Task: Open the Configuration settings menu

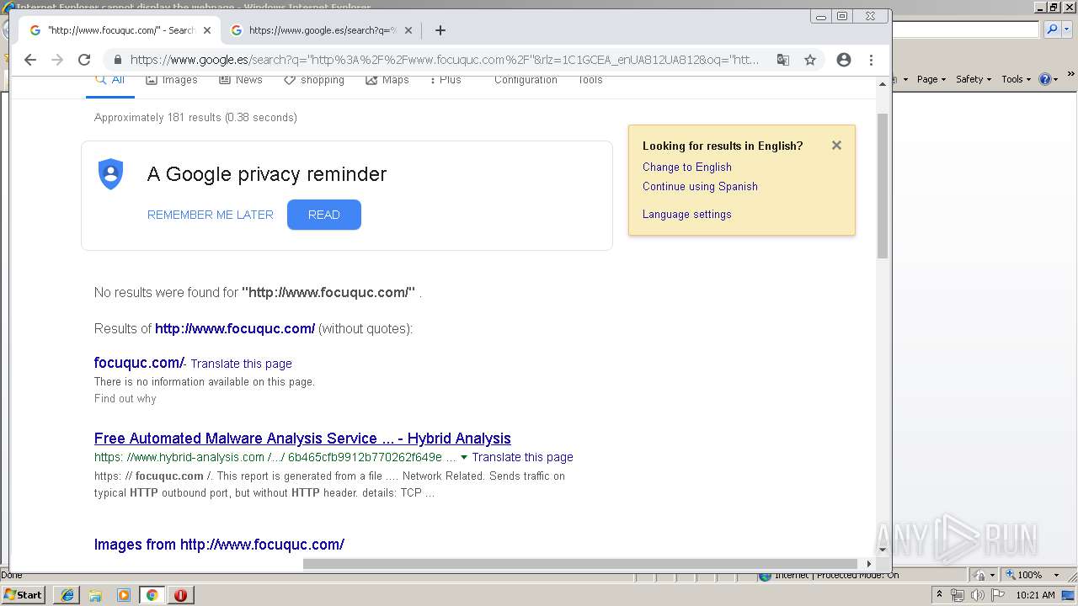Action: [526, 80]
